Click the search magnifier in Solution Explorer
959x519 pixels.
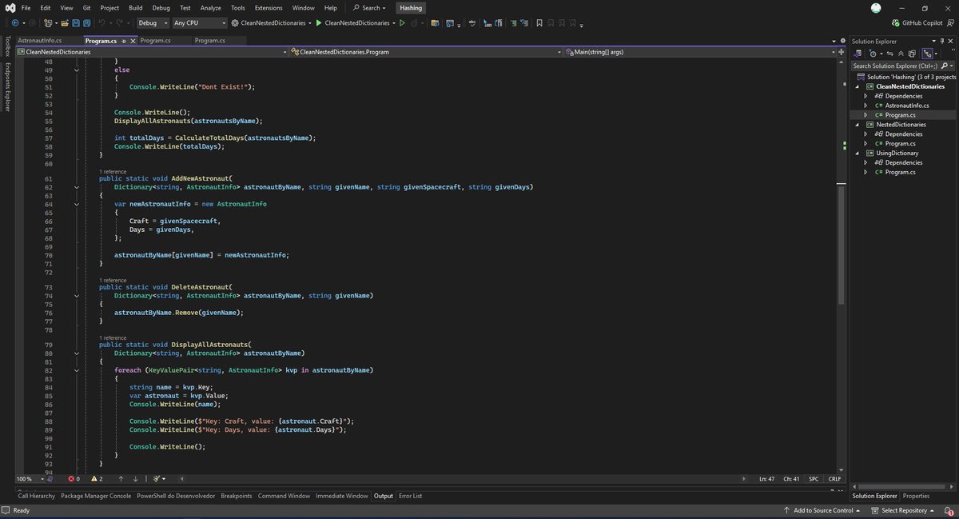945,66
